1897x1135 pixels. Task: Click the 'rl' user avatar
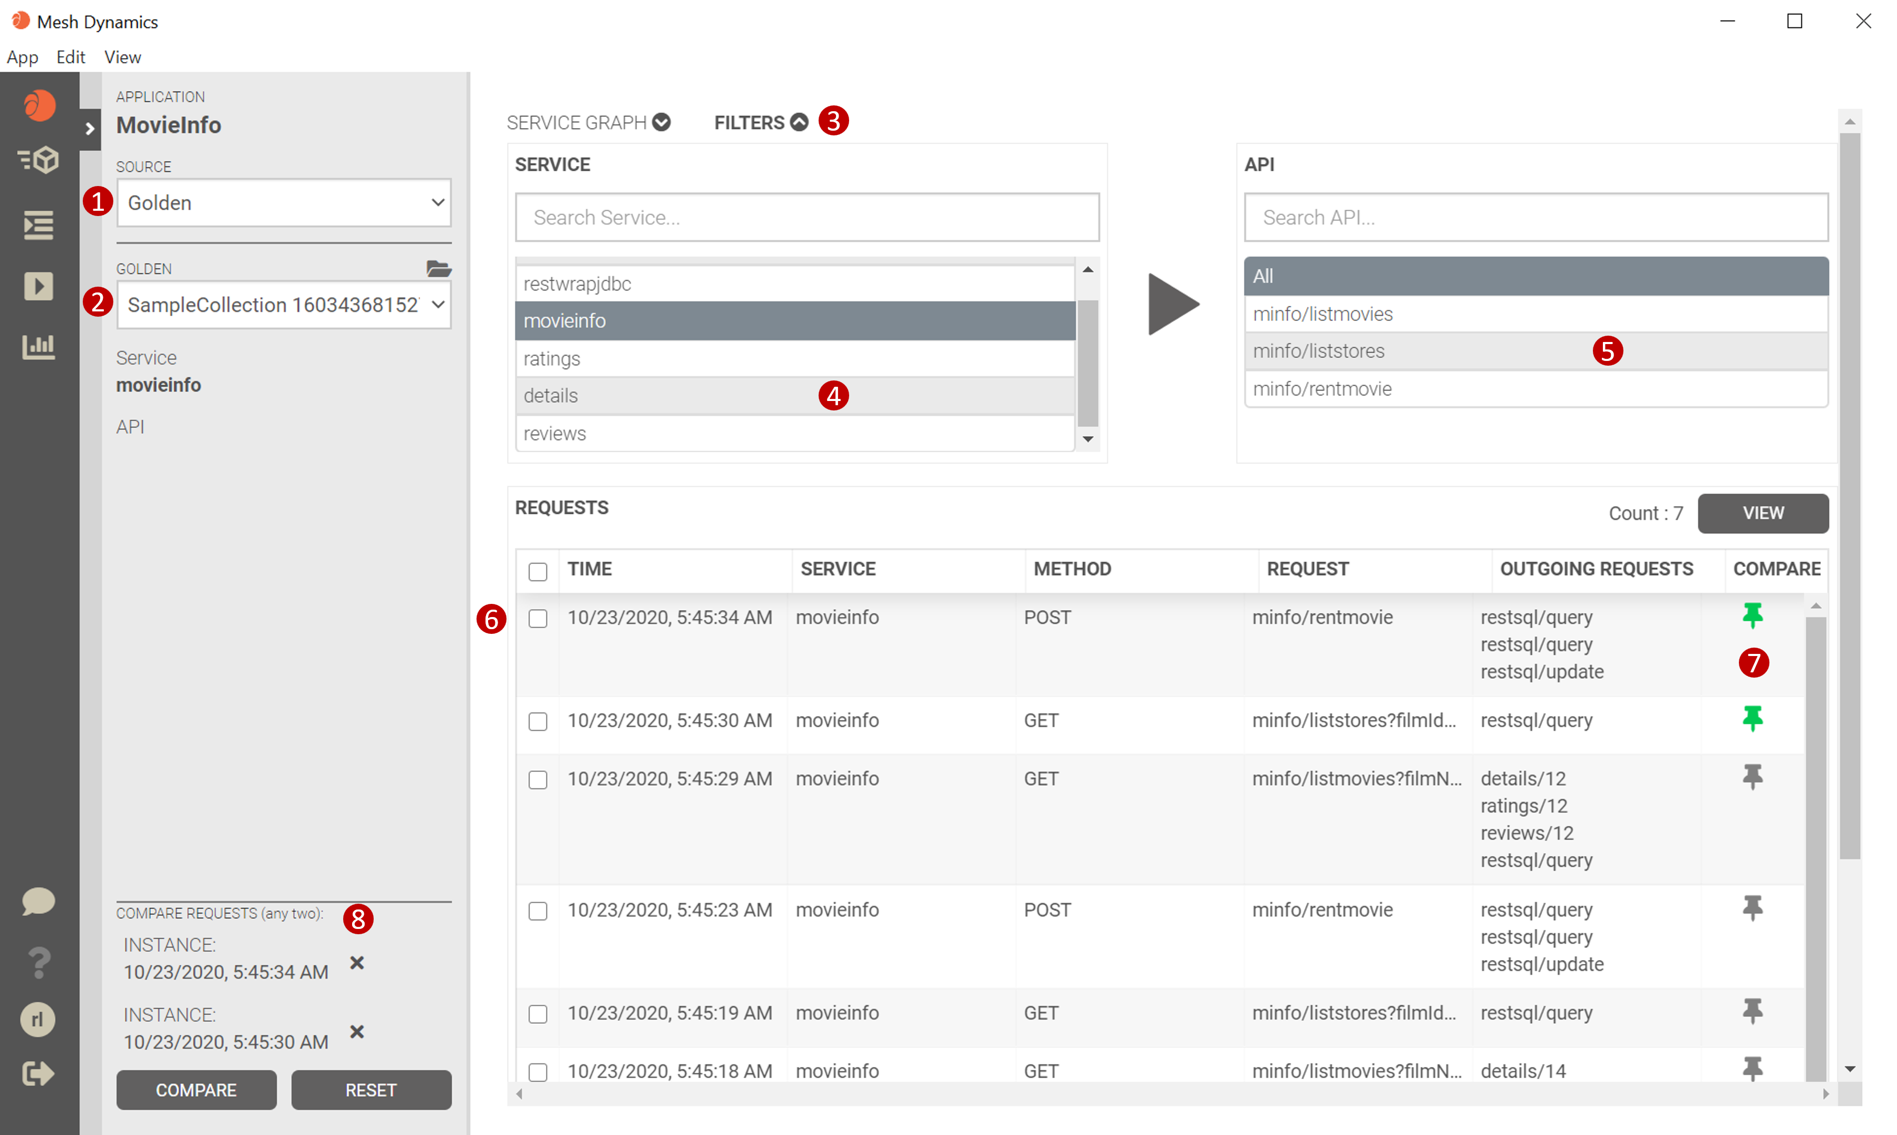click(x=37, y=1020)
